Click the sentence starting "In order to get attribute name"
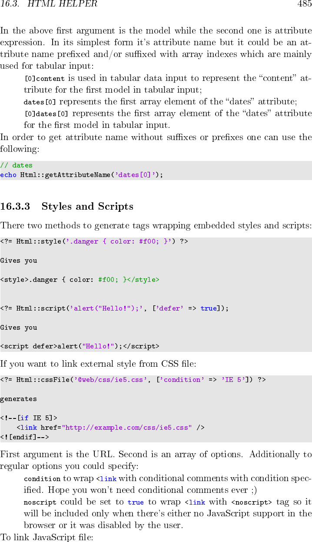Image resolution: width=312 pixels, height=542 pixels. pos(156,143)
